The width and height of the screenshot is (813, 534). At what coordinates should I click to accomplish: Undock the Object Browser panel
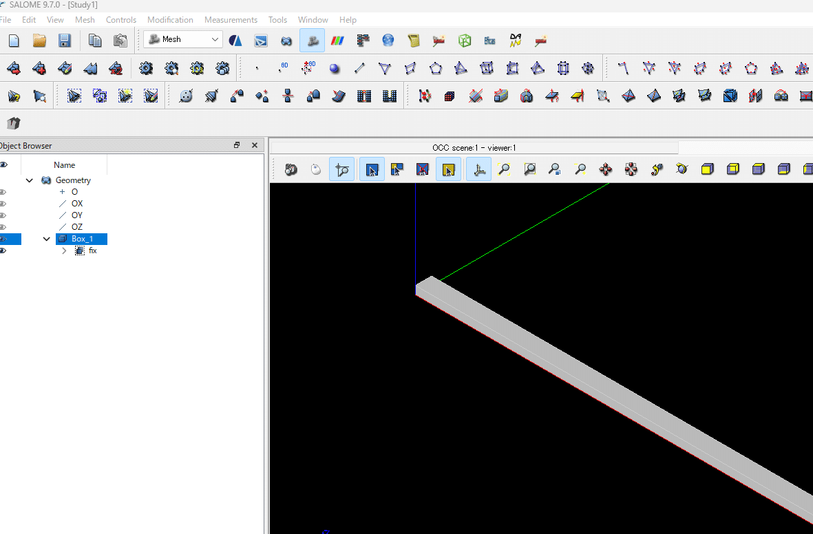point(237,145)
